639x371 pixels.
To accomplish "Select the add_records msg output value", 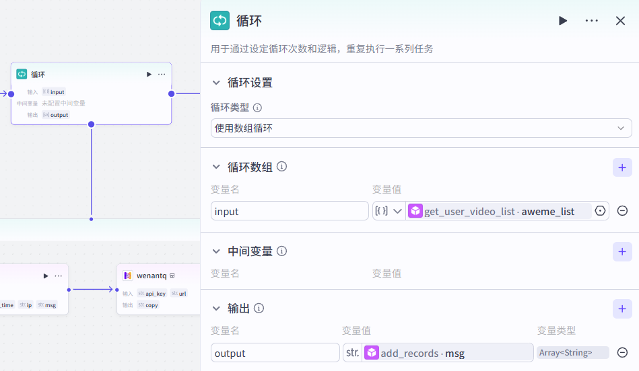I will coord(448,353).
